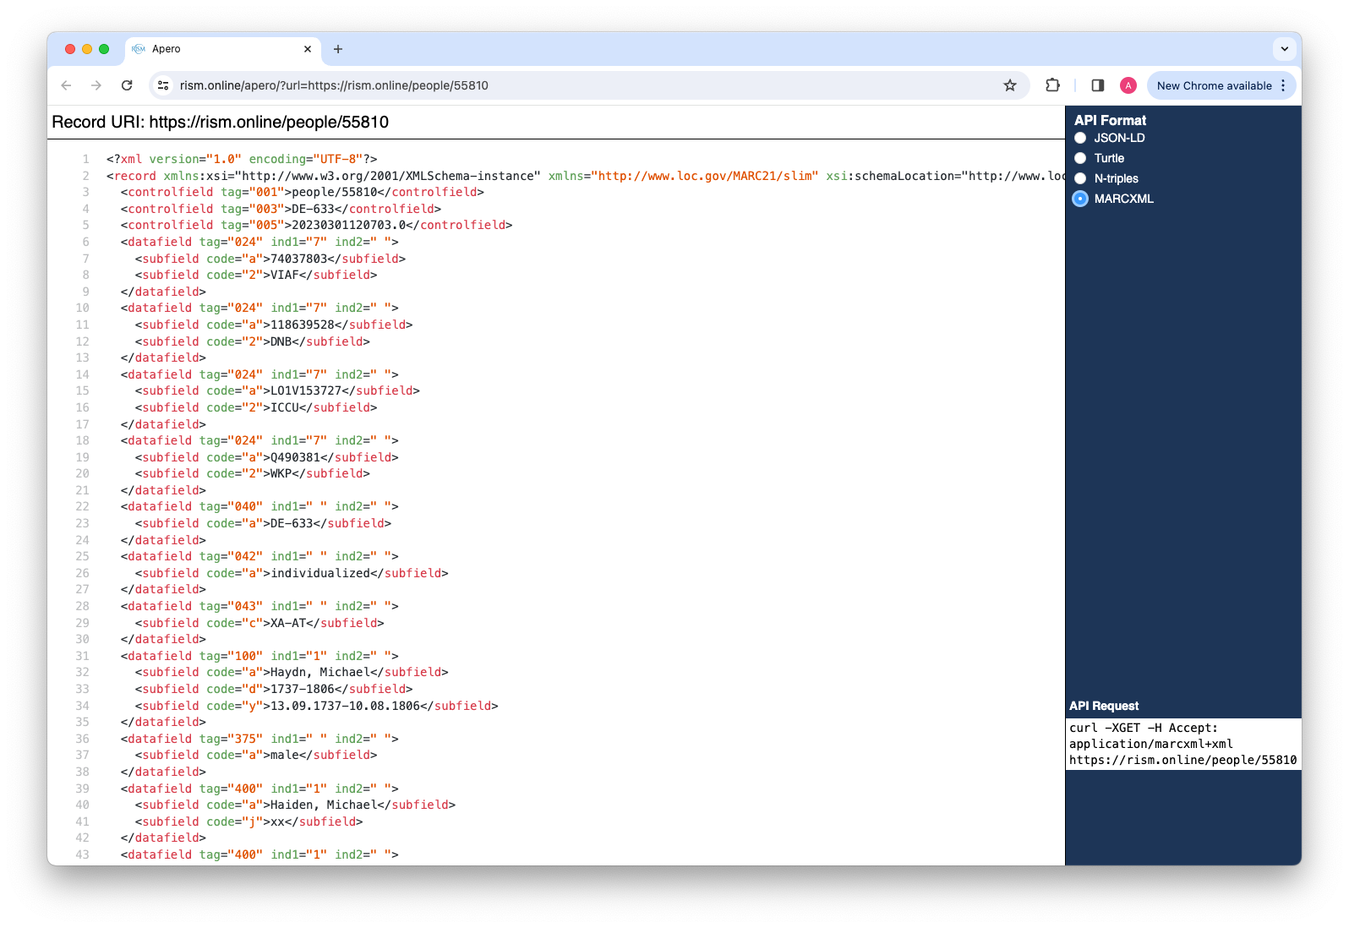Viewport: 1349px width, 928px height.
Task: Select the JSON-LD format radio button
Action: [x=1080, y=138]
